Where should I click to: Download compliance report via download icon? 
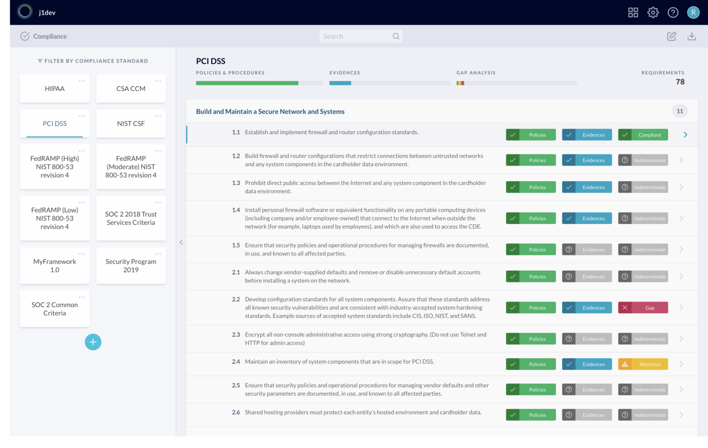[691, 36]
